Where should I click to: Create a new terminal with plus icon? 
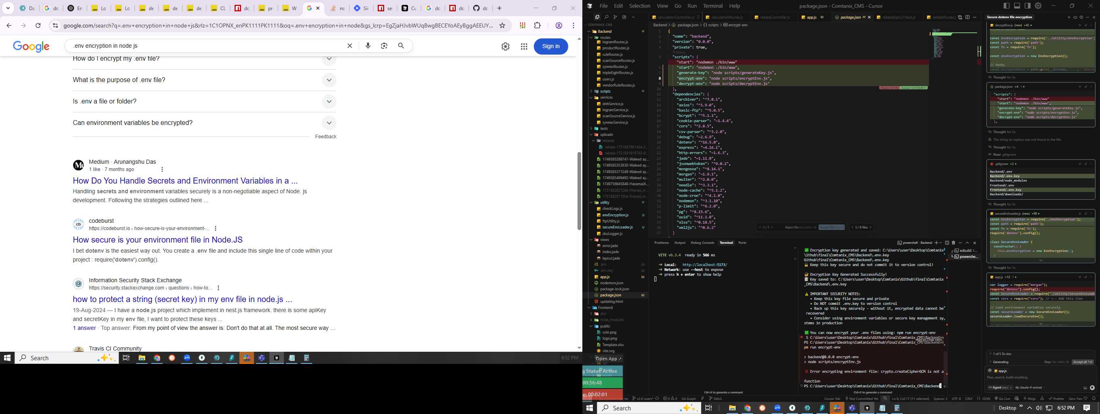937,243
